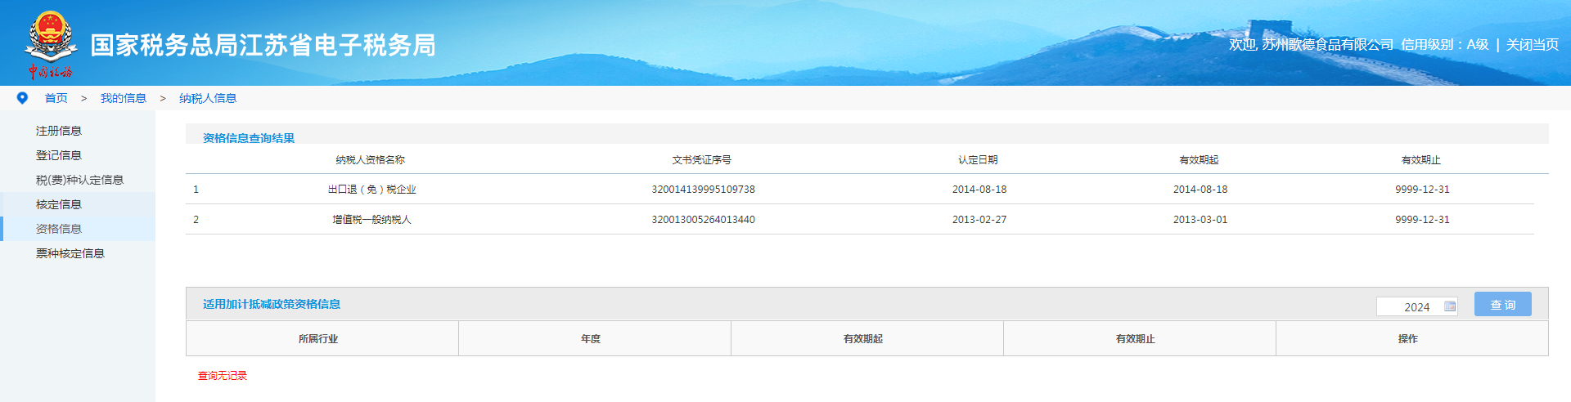This screenshot has width=1571, height=402.
Task: Go to 我的信息 in breadcrumb
Action: point(123,98)
